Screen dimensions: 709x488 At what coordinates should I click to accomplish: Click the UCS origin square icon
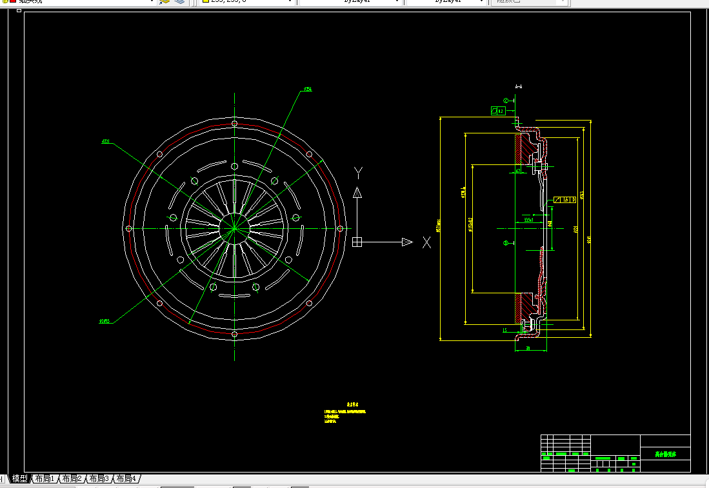357,242
